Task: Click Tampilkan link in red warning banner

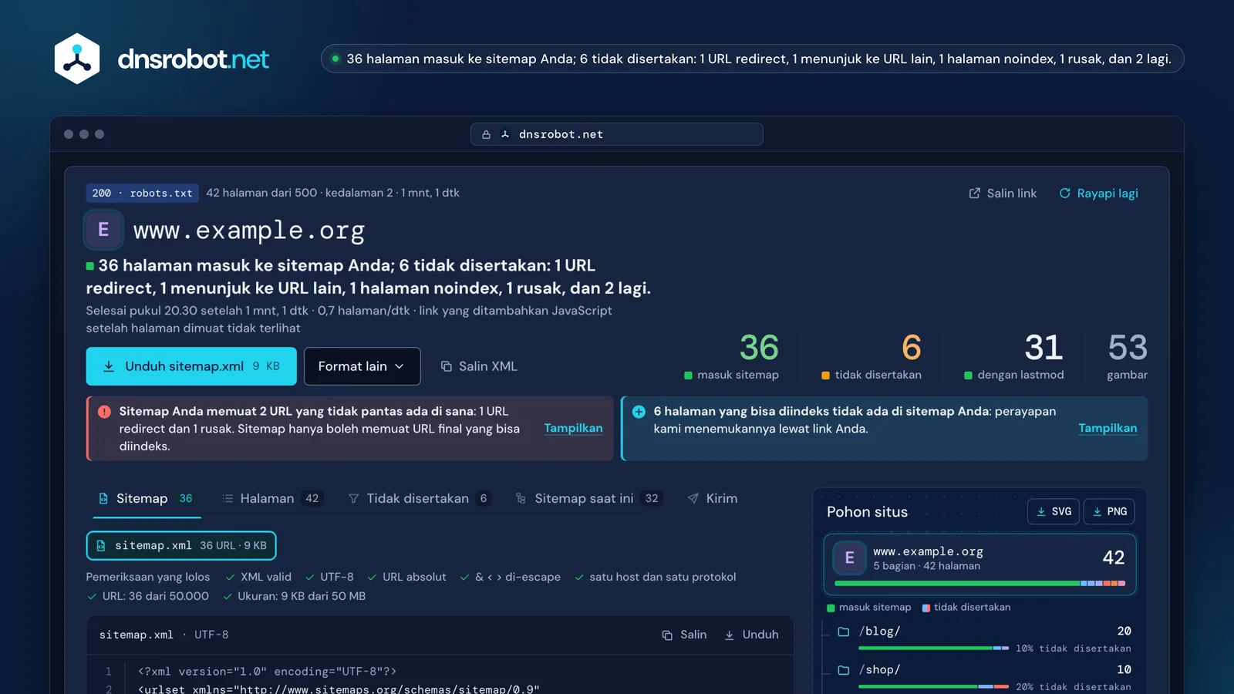Action: (x=573, y=428)
